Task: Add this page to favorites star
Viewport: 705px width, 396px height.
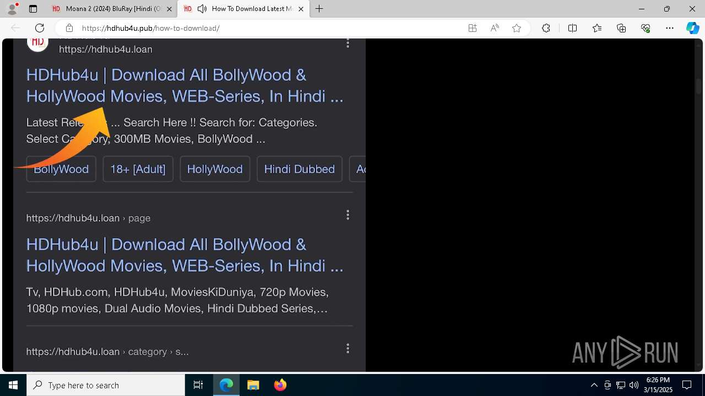Action: 517,28
